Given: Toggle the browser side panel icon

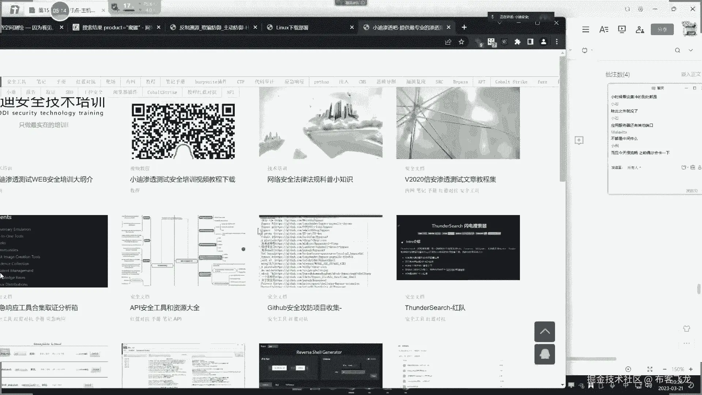Looking at the screenshot, I should [x=530, y=42].
